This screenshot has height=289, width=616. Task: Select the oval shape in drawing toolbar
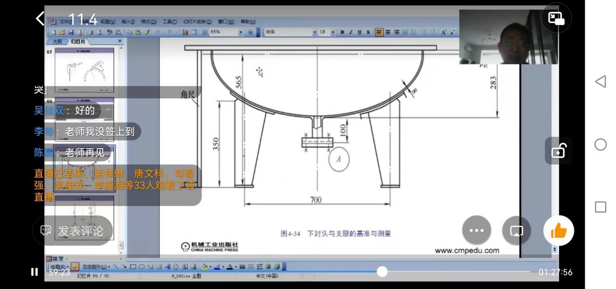tap(141, 267)
